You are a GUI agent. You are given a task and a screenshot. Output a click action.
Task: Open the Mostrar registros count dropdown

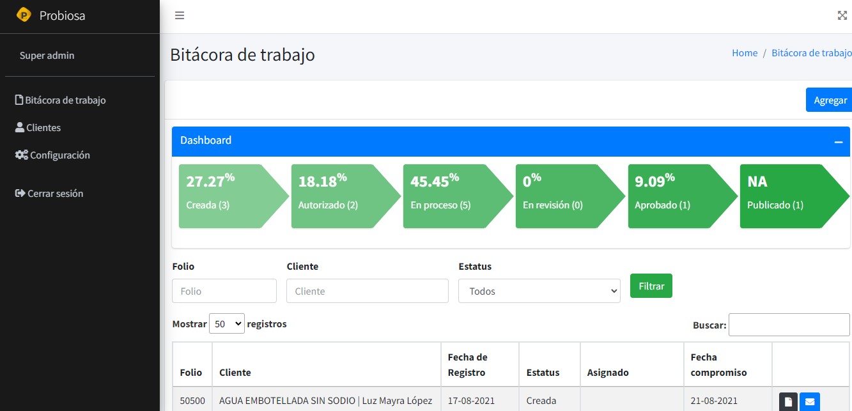[x=227, y=324]
